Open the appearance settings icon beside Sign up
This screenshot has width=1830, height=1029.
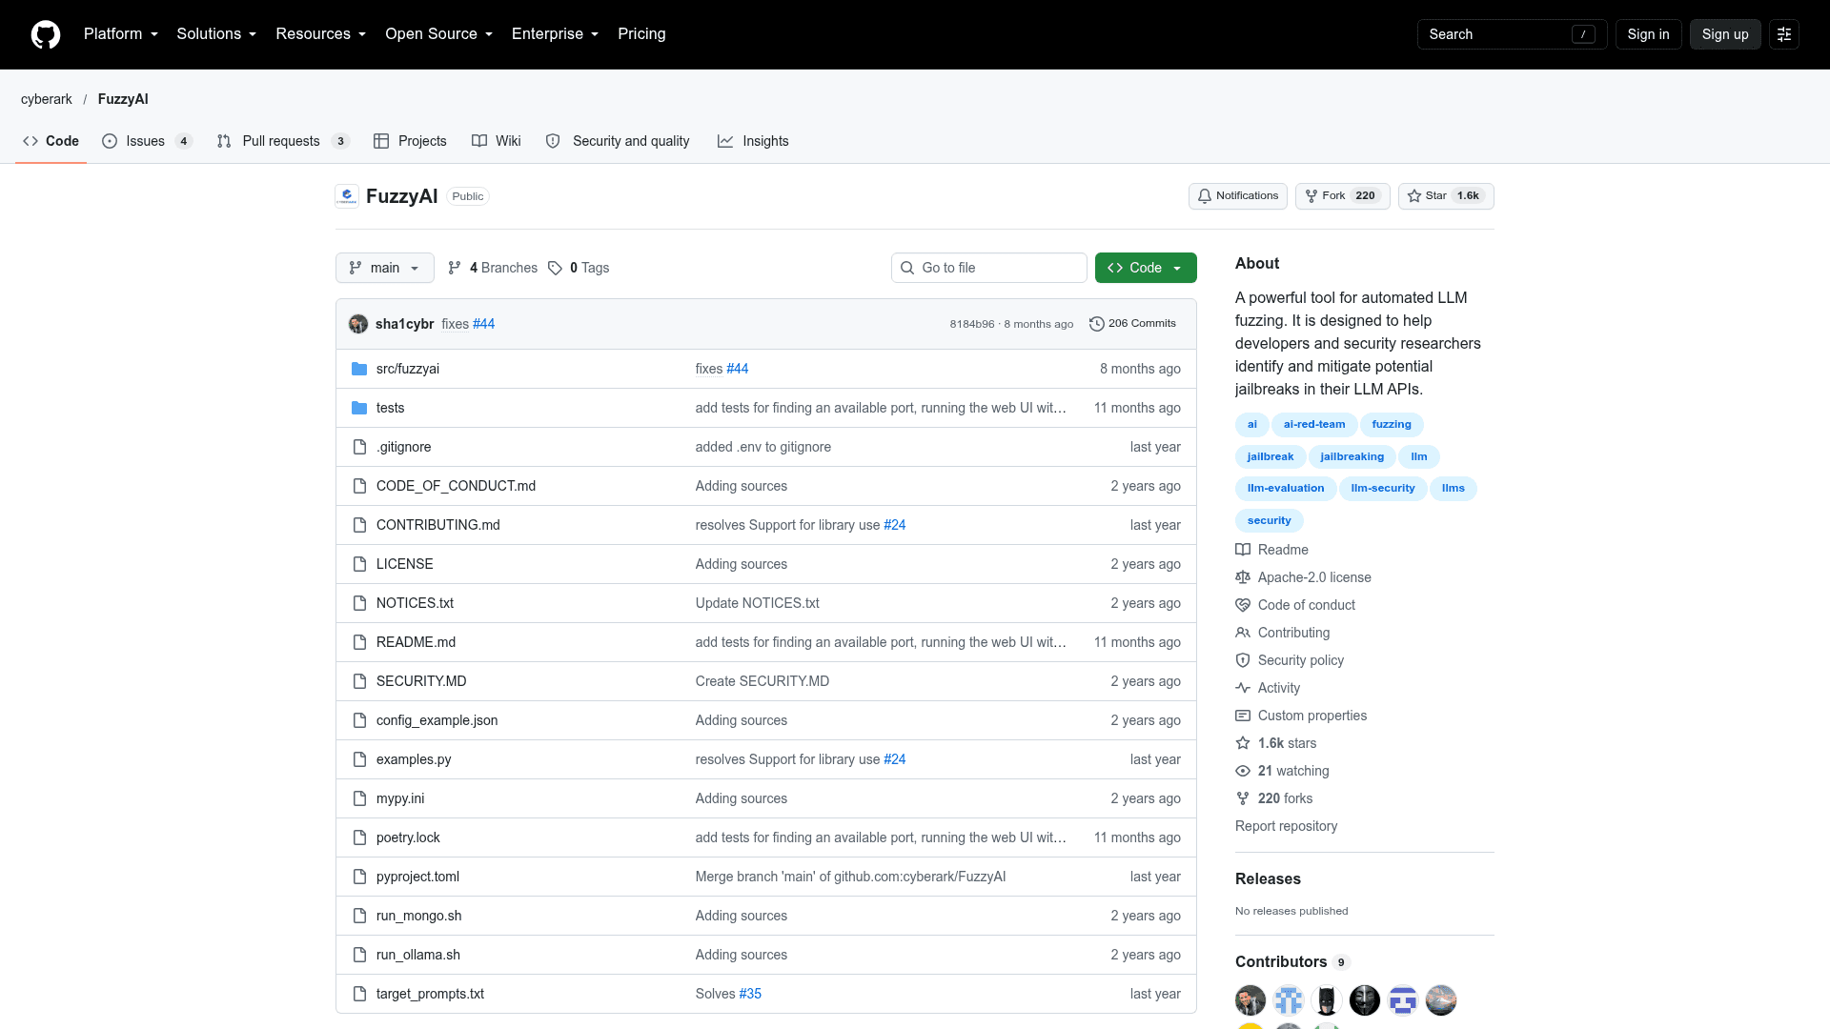pyautogui.click(x=1784, y=34)
